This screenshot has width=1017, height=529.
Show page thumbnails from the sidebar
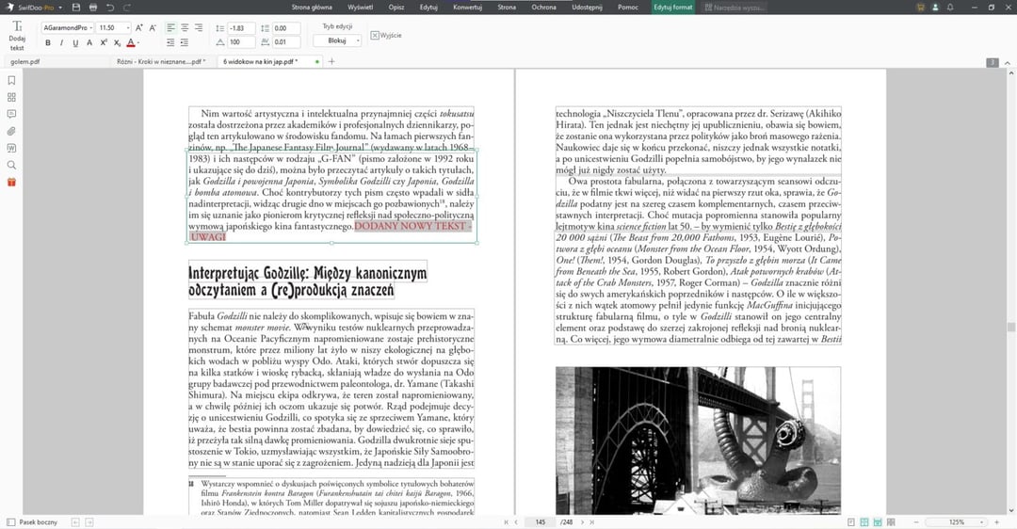11,97
